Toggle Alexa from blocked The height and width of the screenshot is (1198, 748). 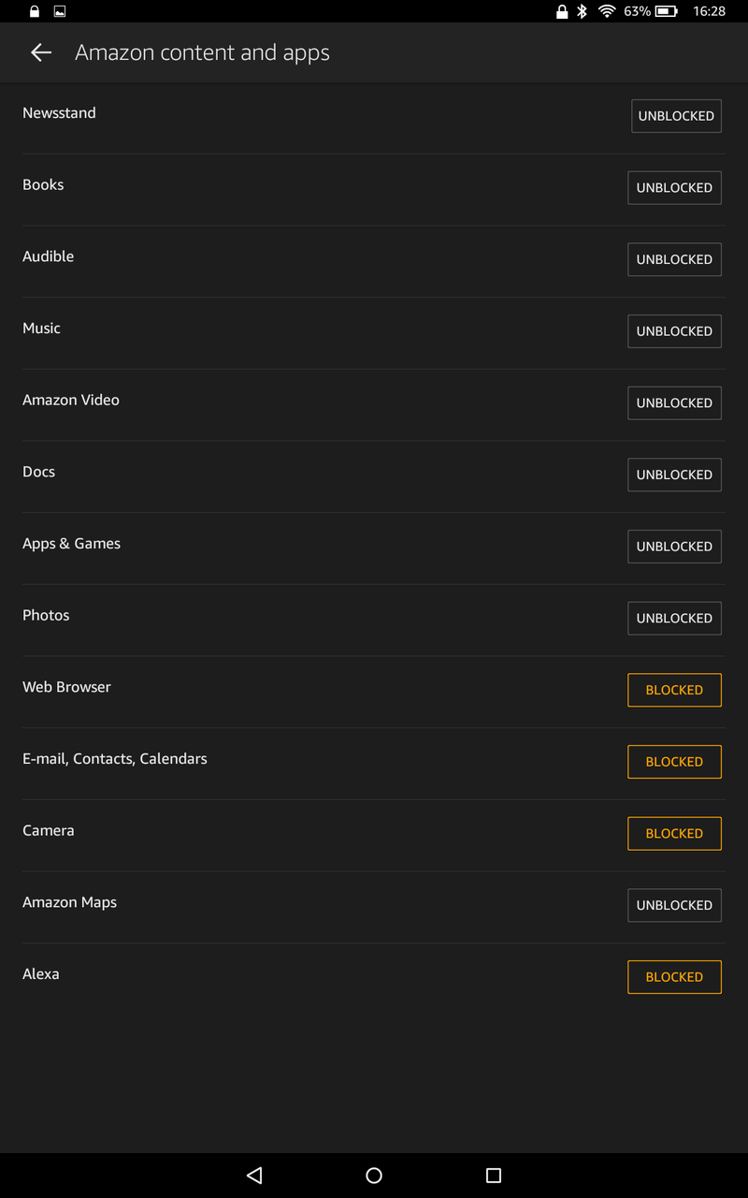point(674,977)
